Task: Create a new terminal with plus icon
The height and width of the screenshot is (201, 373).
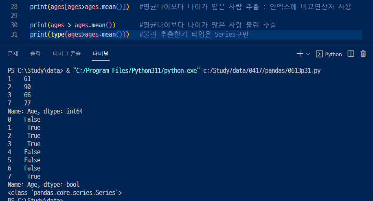Action: coord(300,54)
